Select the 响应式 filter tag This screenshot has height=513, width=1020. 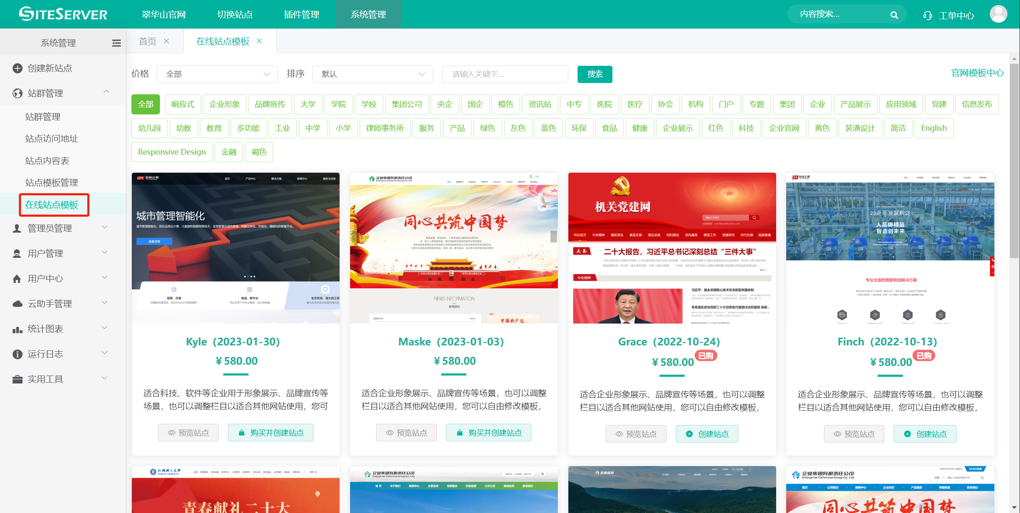[183, 104]
